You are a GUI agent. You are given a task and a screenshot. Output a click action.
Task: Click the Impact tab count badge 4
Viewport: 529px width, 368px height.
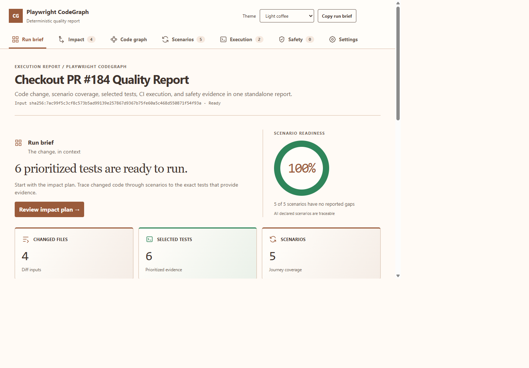(91, 39)
